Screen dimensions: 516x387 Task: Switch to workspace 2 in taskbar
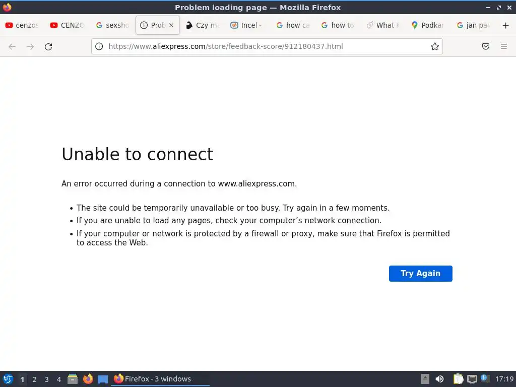pyautogui.click(x=35, y=379)
